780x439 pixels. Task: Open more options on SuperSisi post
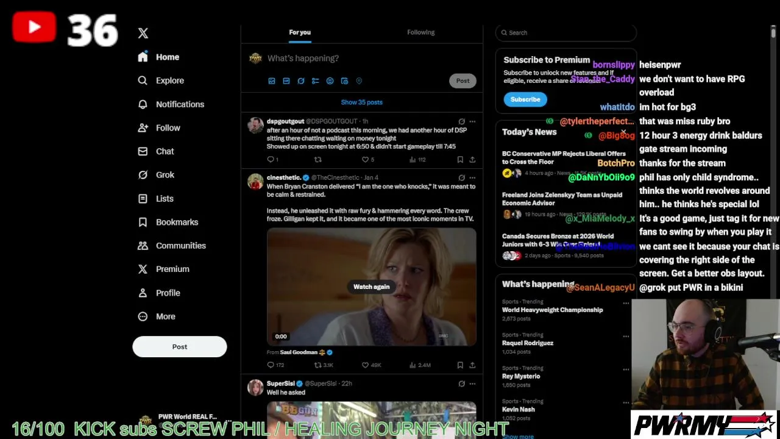[472, 384]
